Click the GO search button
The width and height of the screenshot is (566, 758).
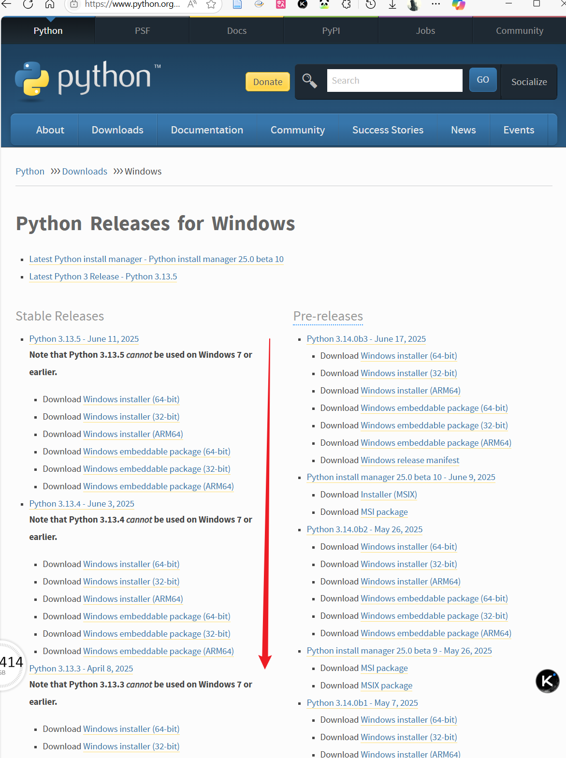[483, 80]
